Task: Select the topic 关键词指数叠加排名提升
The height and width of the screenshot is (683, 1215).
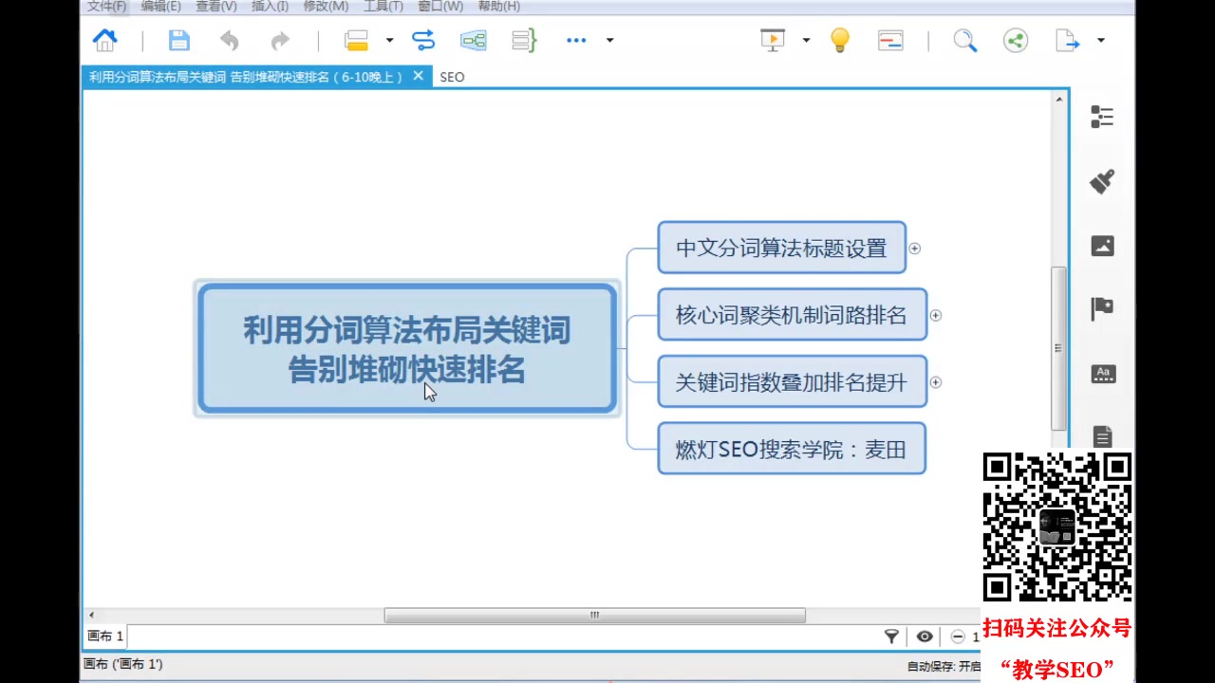Action: click(792, 382)
